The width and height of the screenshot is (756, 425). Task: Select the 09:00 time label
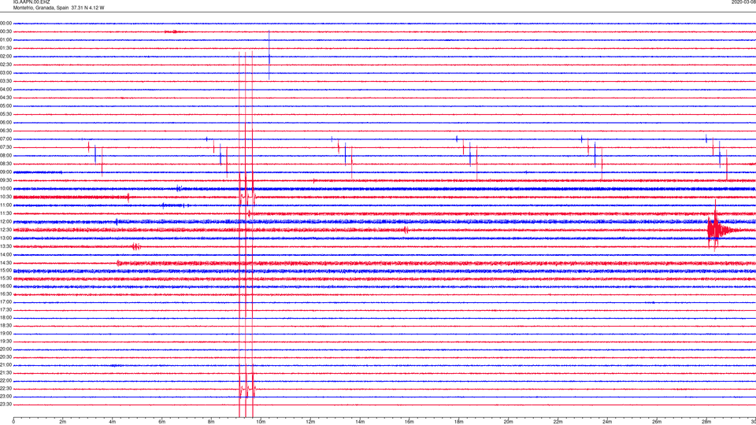coord(6,172)
